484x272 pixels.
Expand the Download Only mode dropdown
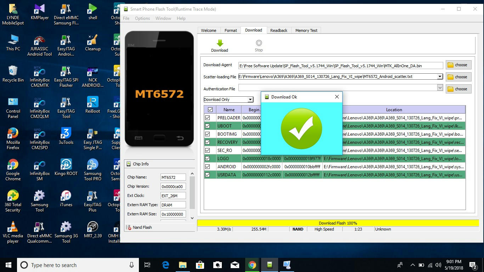(250, 100)
